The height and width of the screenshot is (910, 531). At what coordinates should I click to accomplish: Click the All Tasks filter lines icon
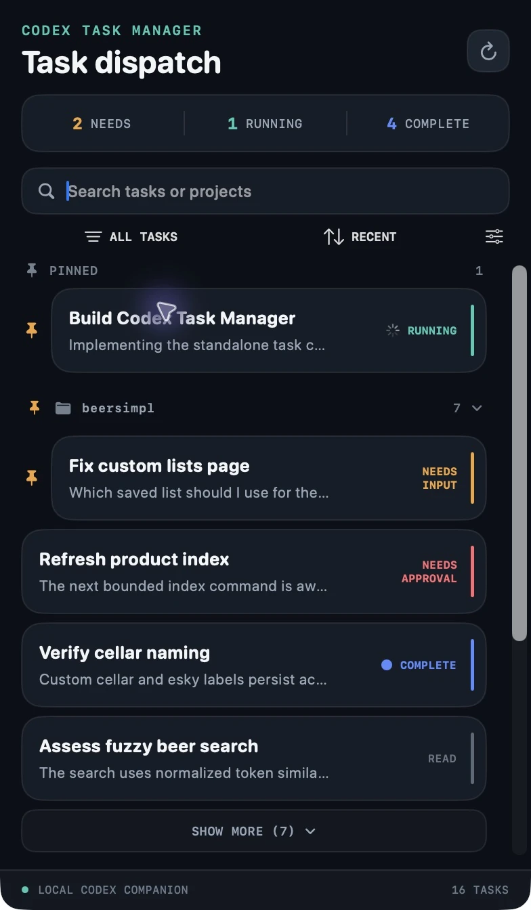[x=93, y=236]
